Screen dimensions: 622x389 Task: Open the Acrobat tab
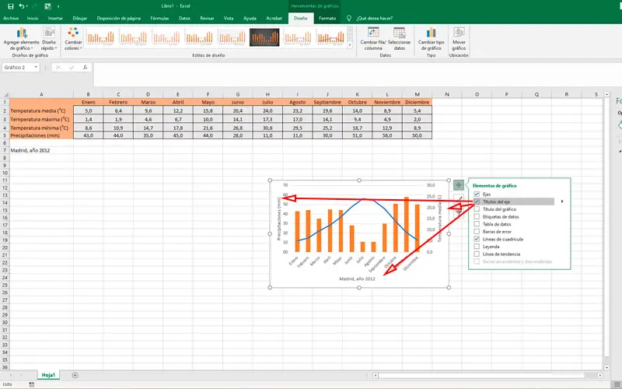tap(274, 18)
